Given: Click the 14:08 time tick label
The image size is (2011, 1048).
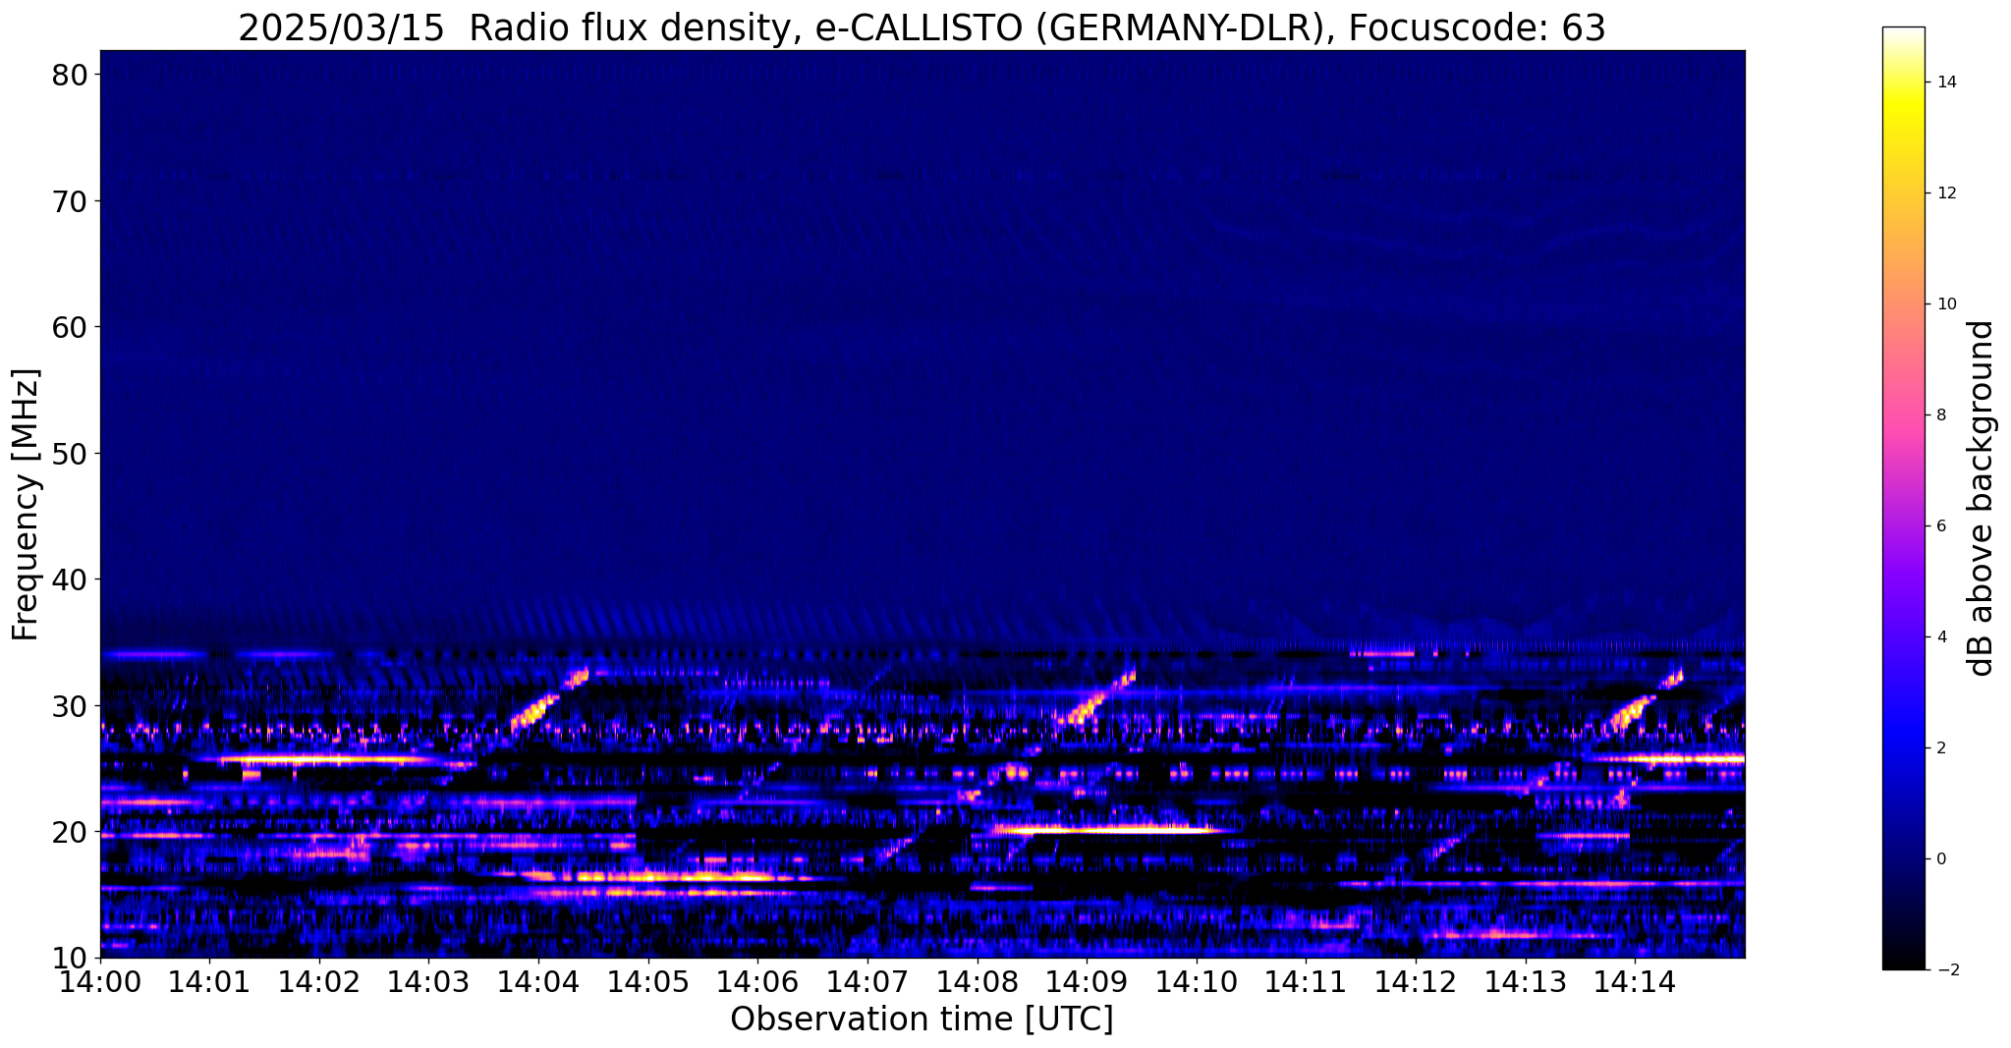Looking at the screenshot, I should click(977, 980).
